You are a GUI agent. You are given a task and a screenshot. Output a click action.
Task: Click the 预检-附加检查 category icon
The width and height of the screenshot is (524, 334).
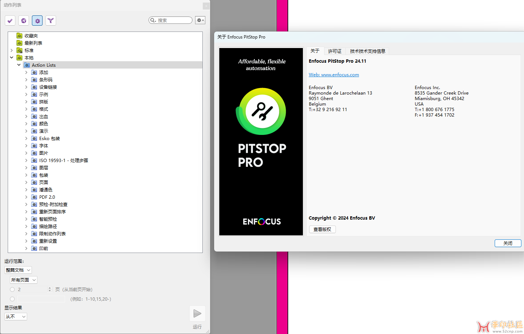[x=34, y=204]
